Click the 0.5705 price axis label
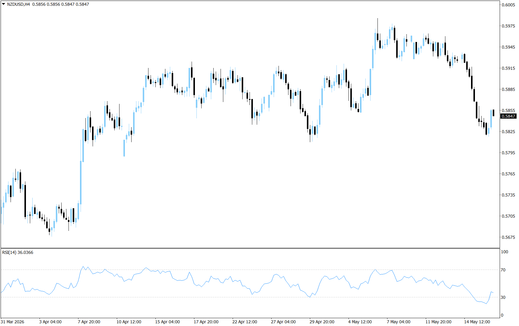519x326 pixels. pos(508,216)
